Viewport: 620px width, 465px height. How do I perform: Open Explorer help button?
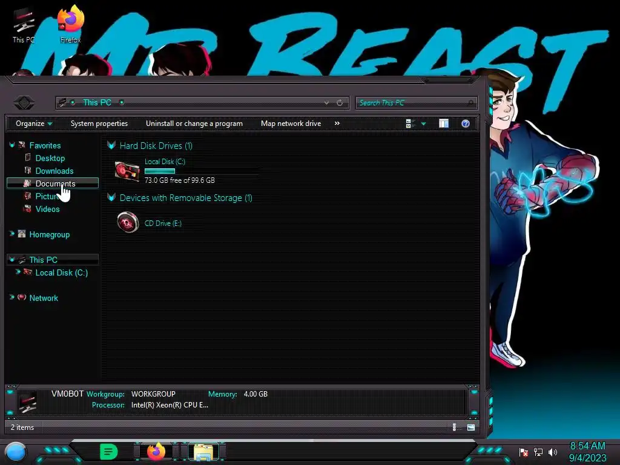coord(466,124)
